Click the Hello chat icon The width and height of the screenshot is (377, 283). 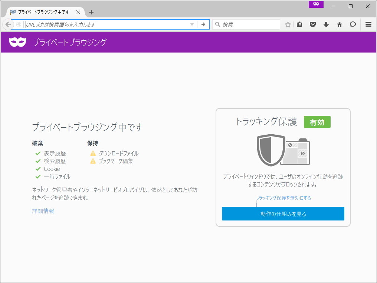[353, 24]
